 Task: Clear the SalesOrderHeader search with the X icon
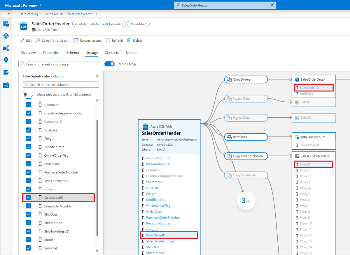coord(272,5)
